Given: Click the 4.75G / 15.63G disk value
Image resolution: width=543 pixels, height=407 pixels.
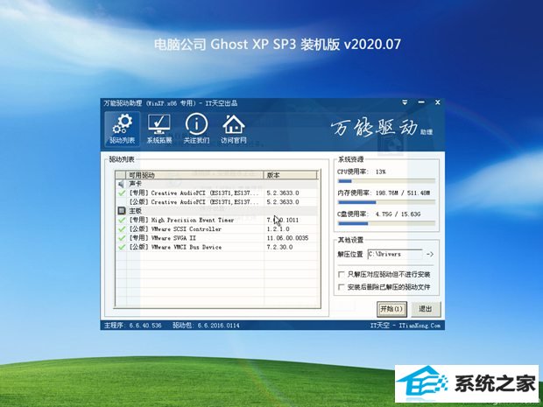Looking at the screenshot, I should pos(398,214).
